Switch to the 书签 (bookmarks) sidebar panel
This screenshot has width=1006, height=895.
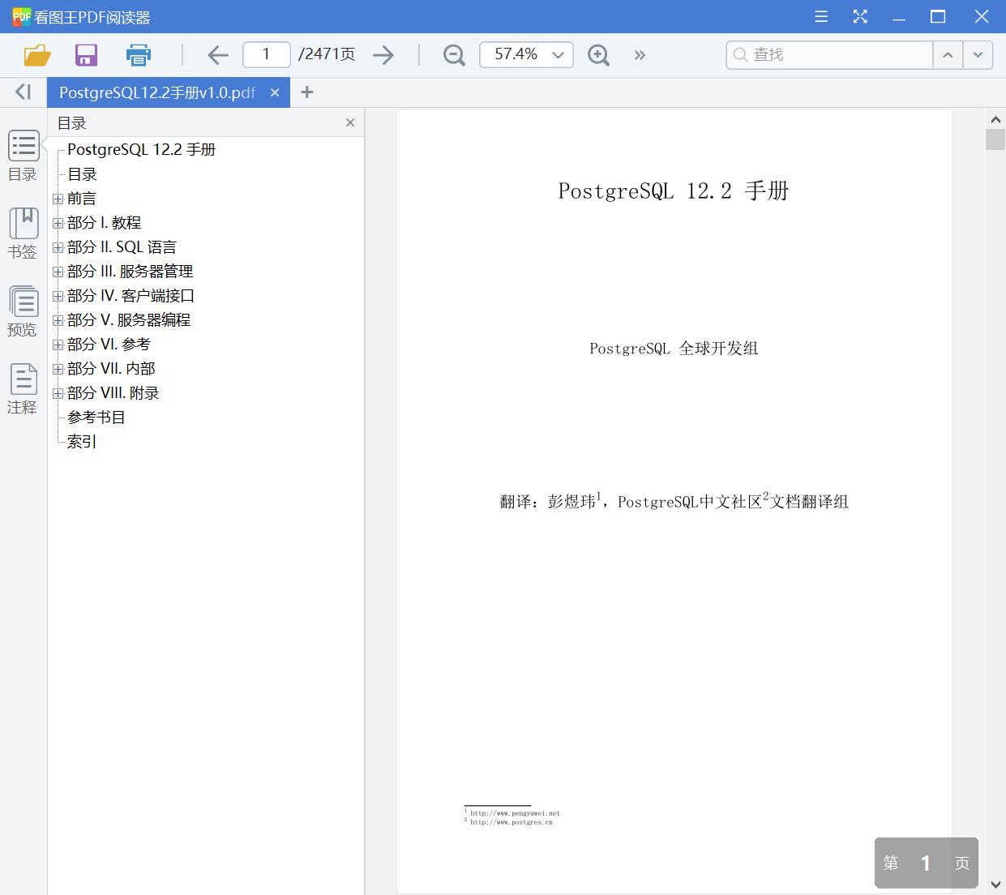[x=23, y=232]
